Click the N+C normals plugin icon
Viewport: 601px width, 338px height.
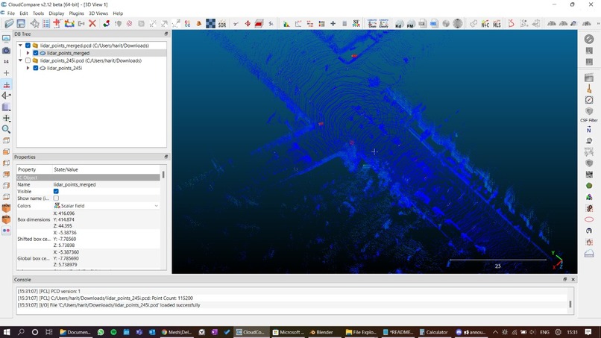(485, 24)
